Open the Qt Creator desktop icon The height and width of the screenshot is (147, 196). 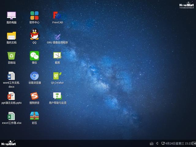click(x=57, y=76)
